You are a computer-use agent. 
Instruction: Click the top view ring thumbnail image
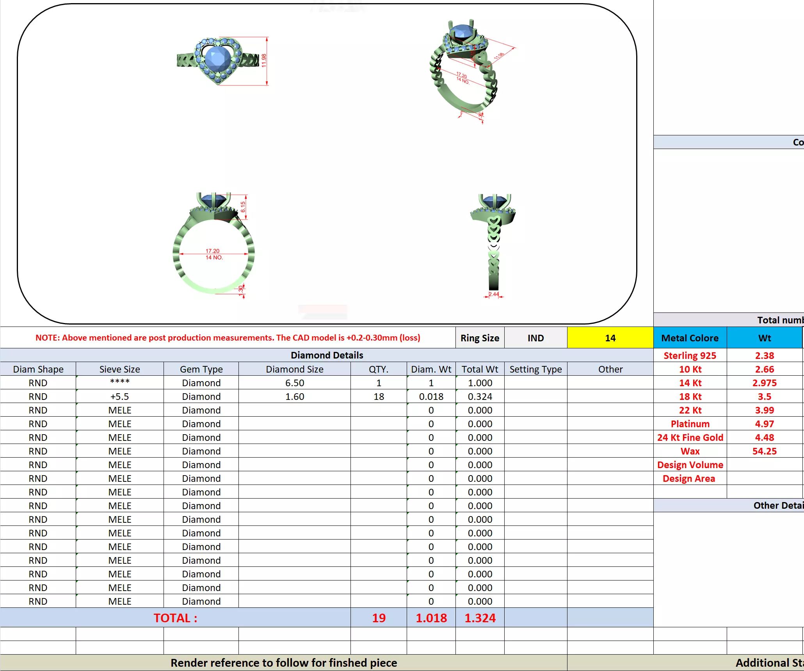[218, 61]
